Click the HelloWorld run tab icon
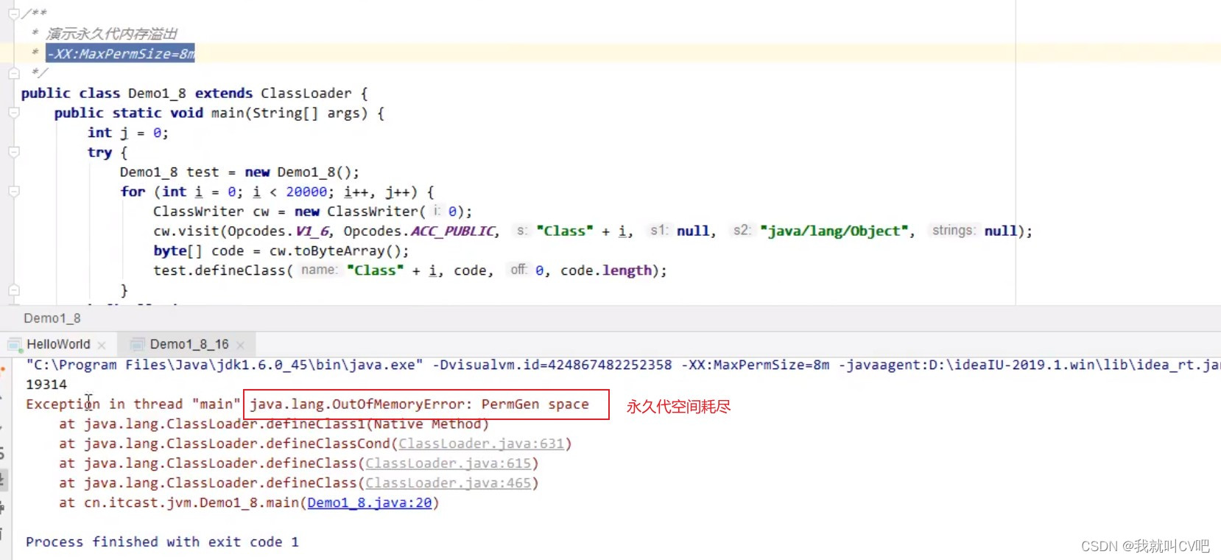Screen dimensions: 1221x560 (x=15, y=344)
